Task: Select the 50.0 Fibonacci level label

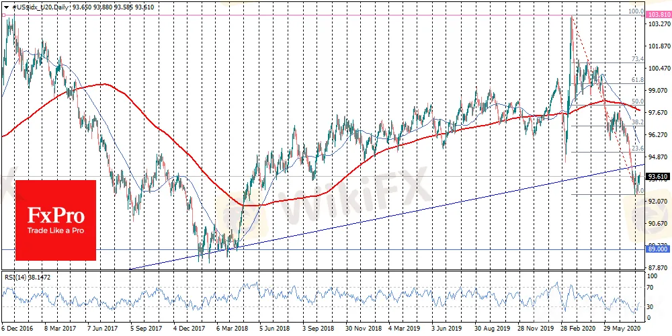Action: [x=638, y=101]
